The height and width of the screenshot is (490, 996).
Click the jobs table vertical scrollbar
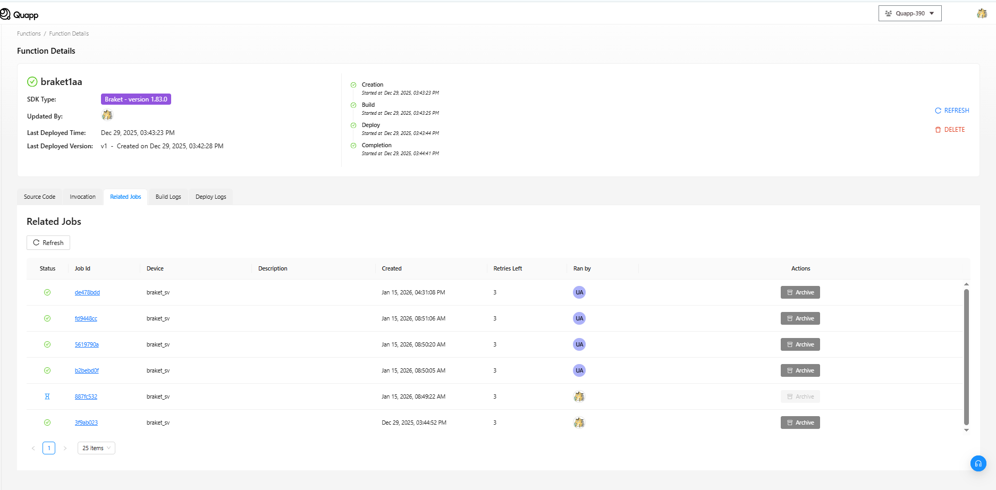click(966, 356)
